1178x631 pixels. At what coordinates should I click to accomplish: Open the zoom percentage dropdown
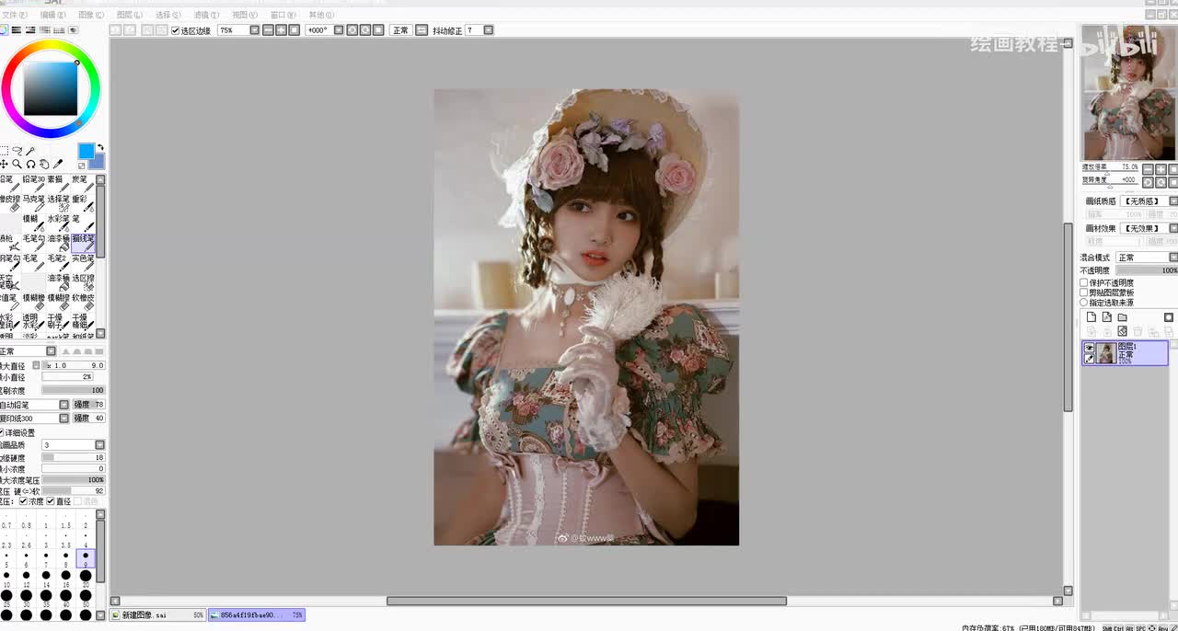pyautogui.click(x=254, y=30)
